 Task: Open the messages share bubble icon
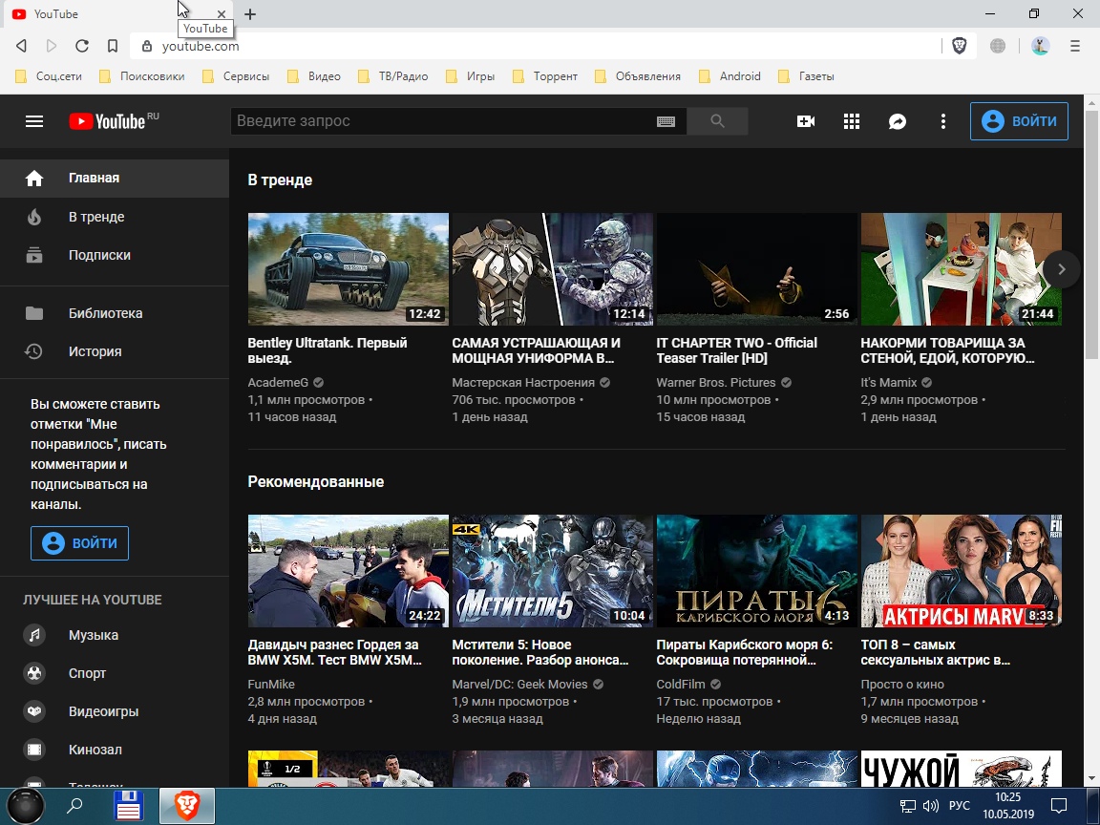[898, 121]
